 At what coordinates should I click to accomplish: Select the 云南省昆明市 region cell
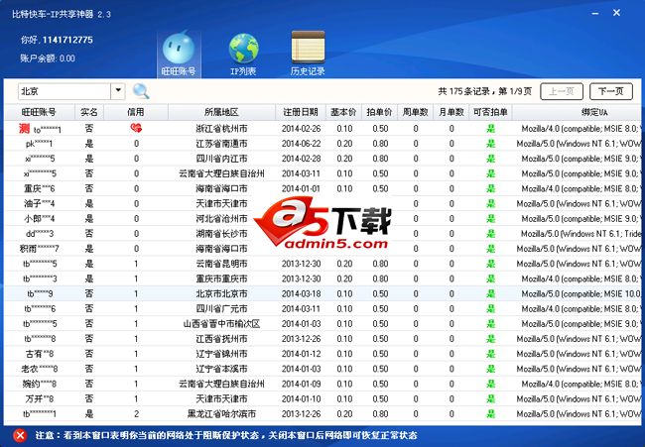[221, 264]
